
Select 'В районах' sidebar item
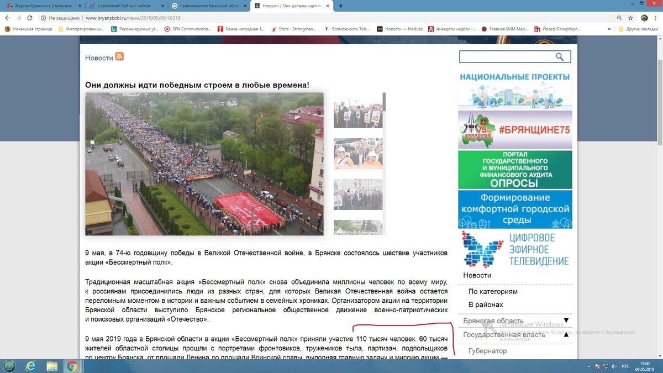tap(486, 304)
